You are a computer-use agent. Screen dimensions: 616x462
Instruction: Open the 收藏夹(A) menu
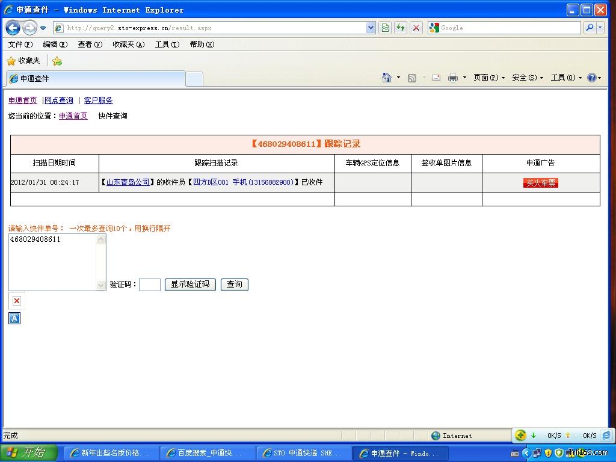pyautogui.click(x=128, y=45)
